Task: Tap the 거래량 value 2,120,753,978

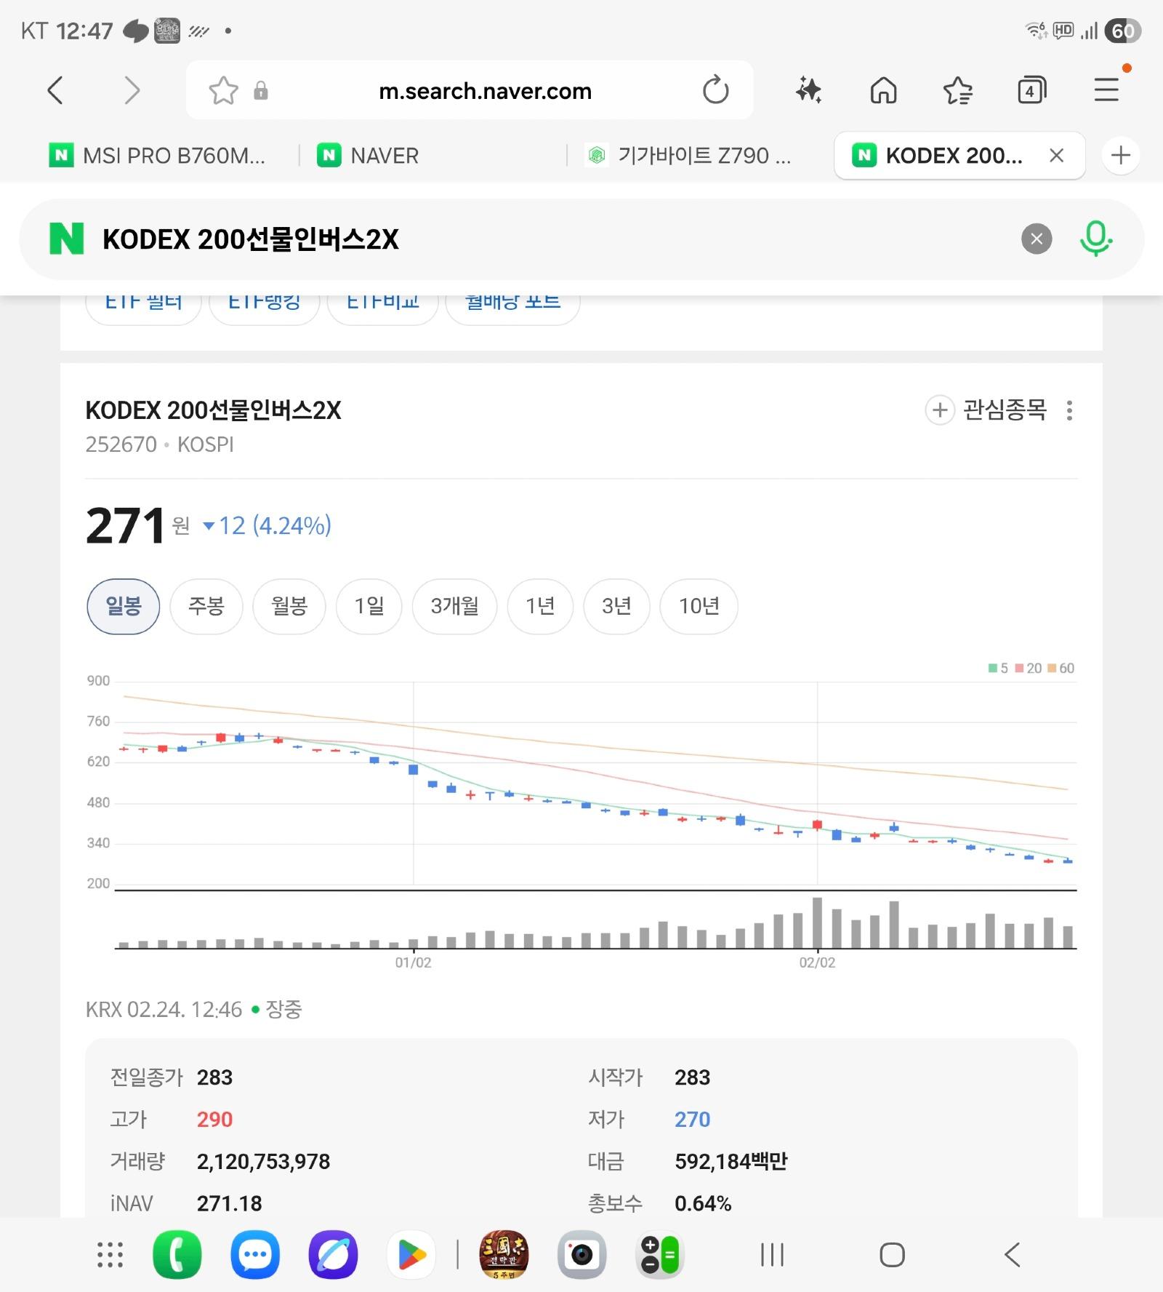Action: coord(263,1161)
